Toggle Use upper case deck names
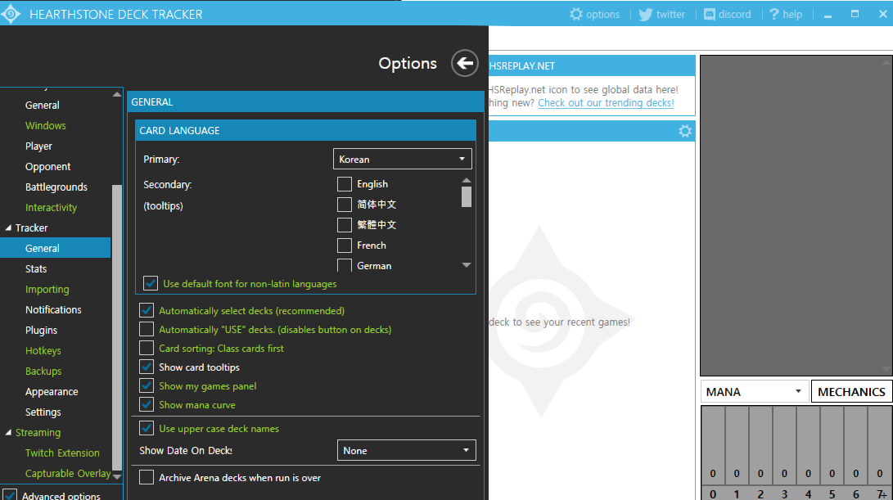 tap(147, 428)
